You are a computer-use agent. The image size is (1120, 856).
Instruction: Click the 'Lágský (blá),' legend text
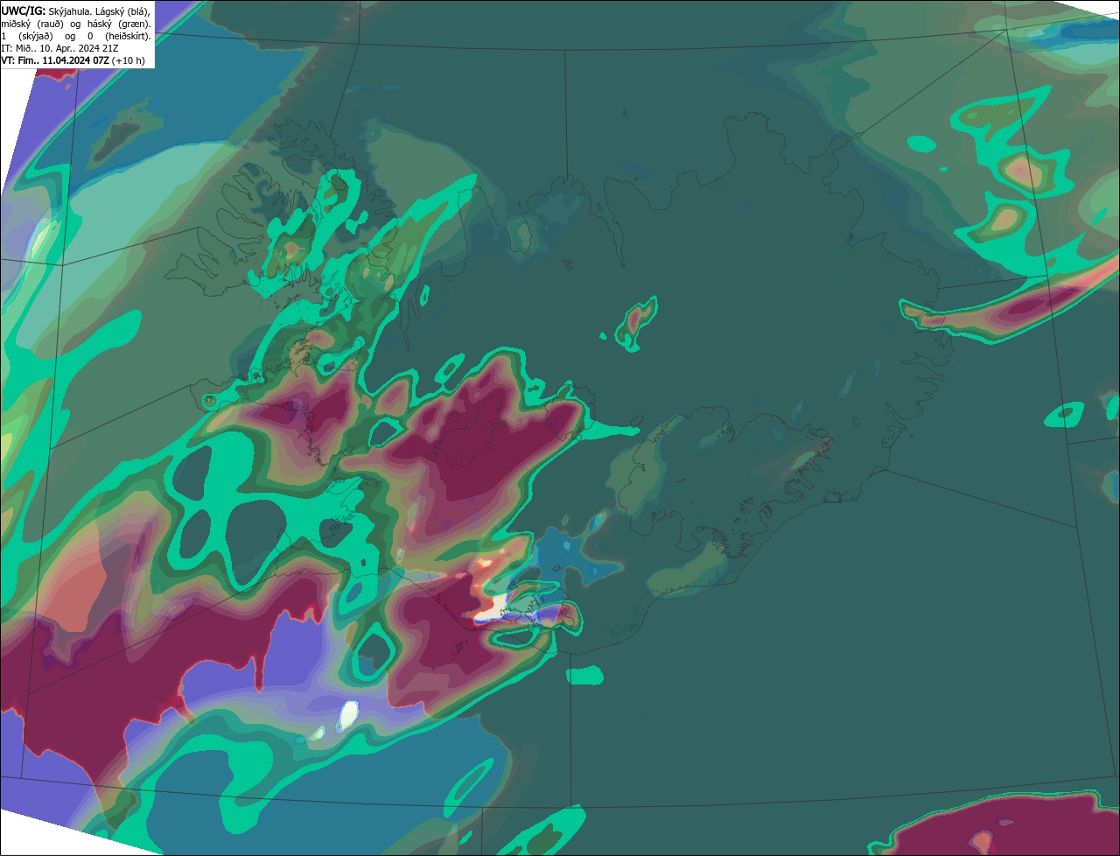(122, 12)
